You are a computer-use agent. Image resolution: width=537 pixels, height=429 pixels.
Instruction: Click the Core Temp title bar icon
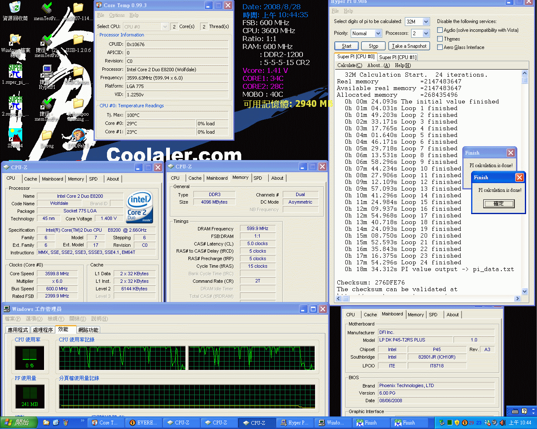click(99, 5)
